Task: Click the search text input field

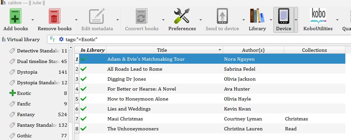Action: (x=200, y=39)
